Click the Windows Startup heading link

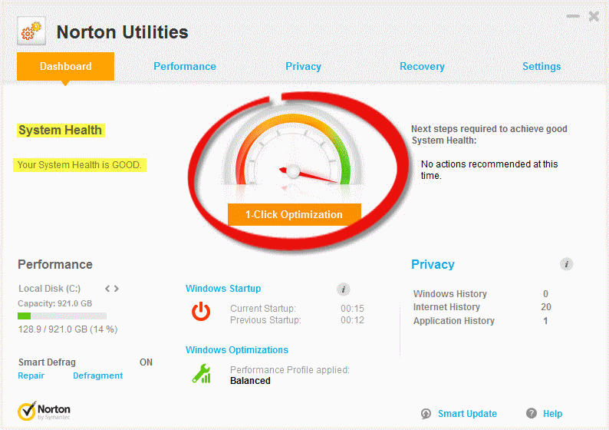point(223,289)
